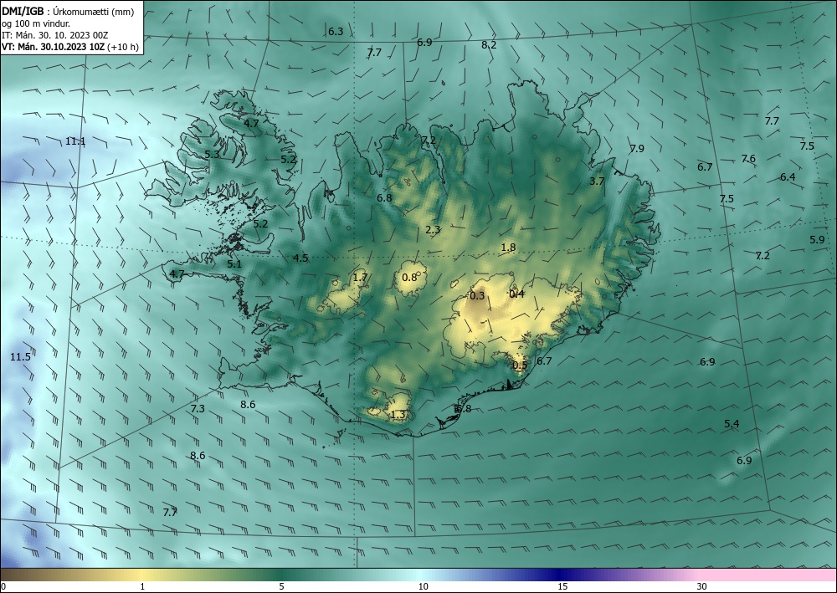Select the 'VT: Mán. 30.10.2023 10Z (+10 h)' line
Image resolution: width=837 pixels, height=593 pixels.
point(70,47)
